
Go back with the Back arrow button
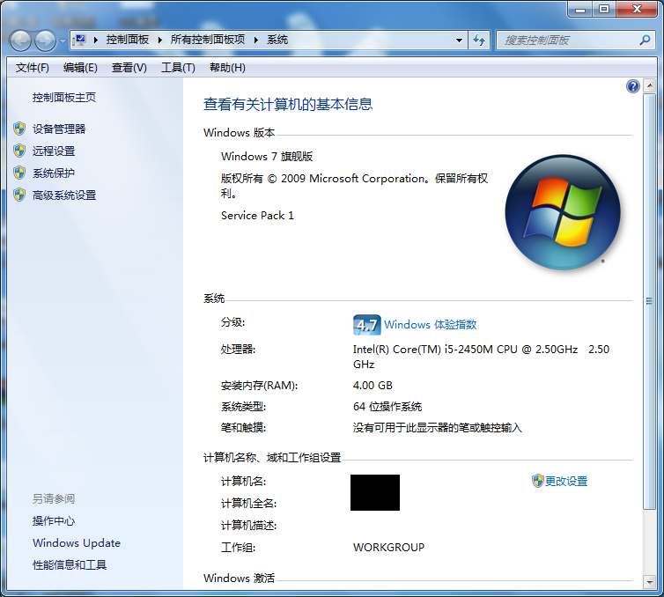(20, 41)
